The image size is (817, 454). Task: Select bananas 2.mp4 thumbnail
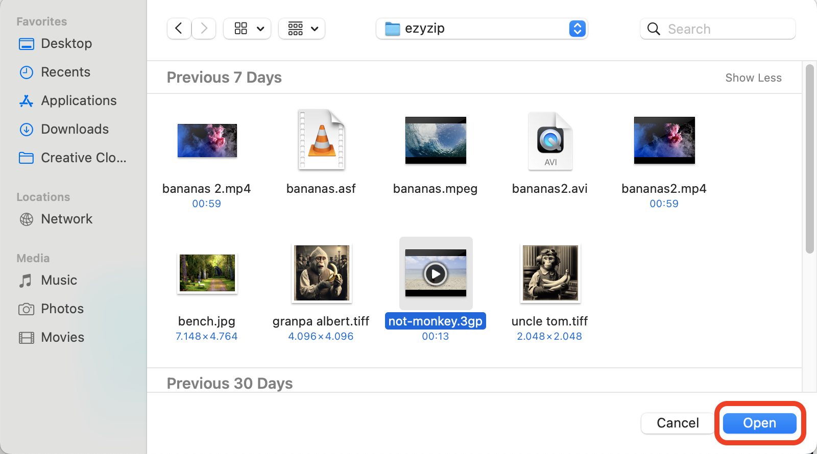coord(207,140)
